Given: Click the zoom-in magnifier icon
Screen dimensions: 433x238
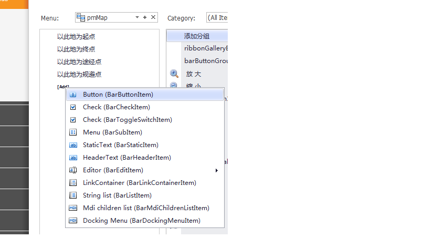Looking at the screenshot, I should 174,74.
